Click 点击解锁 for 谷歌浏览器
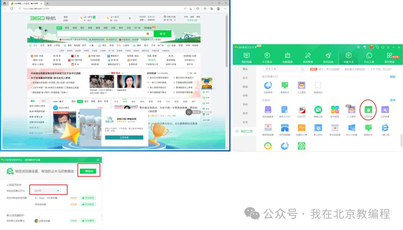Viewport: 403px width, 230px height. coord(88,221)
